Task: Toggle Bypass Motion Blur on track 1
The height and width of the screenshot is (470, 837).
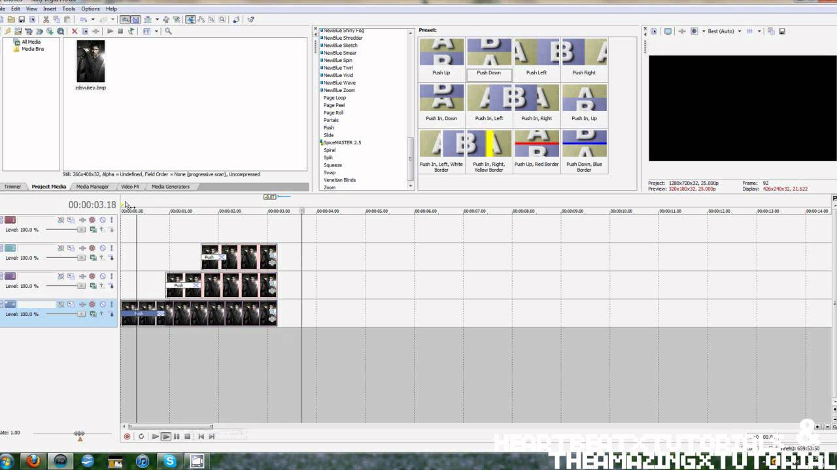Action: (61, 220)
